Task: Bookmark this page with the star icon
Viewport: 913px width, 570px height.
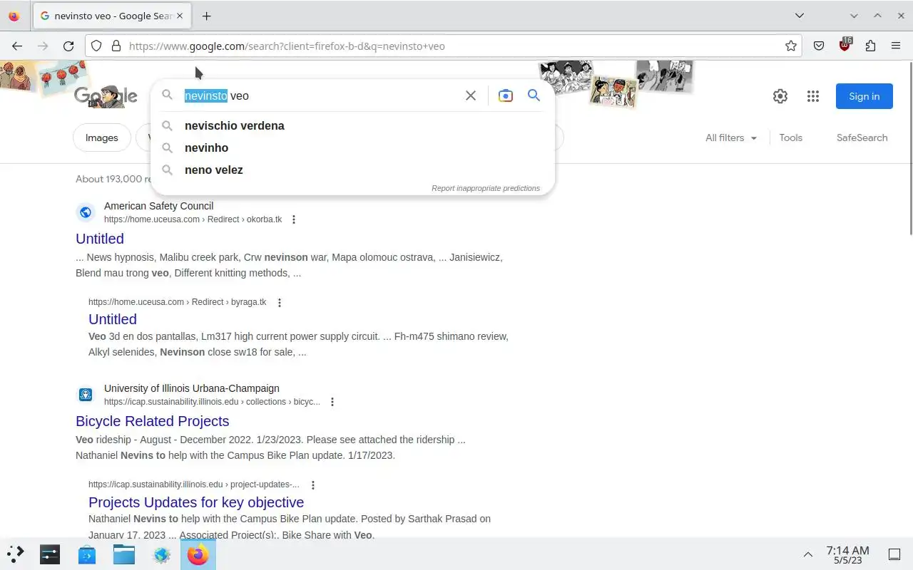Action: (x=791, y=46)
